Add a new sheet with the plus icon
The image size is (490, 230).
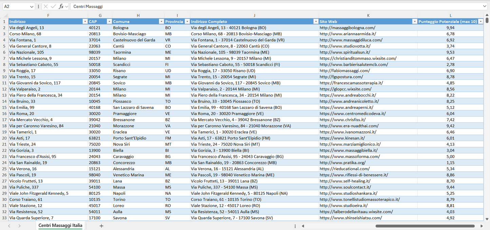pos(101,226)
